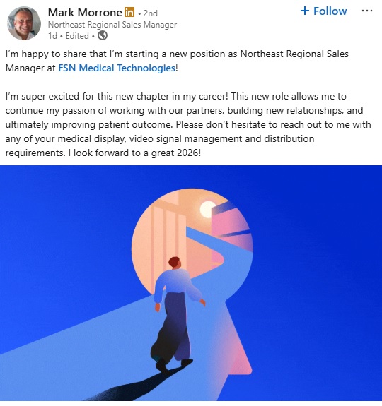The image size is (382, 406).
Task: Click the plus icon beside Follow
Action: click(x=305, y=11)
